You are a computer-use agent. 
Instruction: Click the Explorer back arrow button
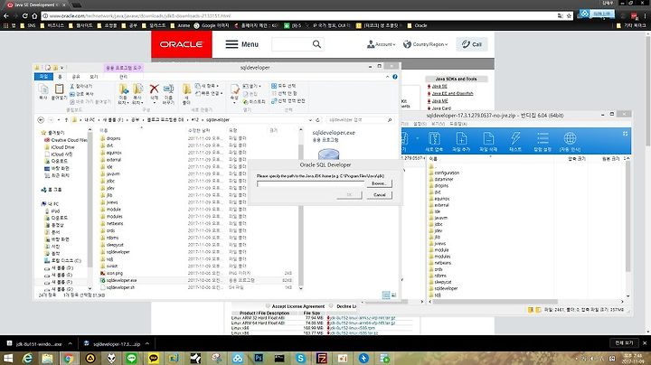point(41,120)
